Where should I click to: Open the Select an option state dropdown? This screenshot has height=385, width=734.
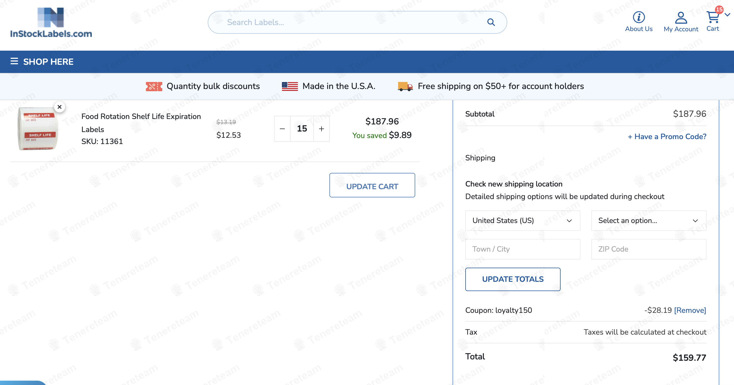point(648,221)
